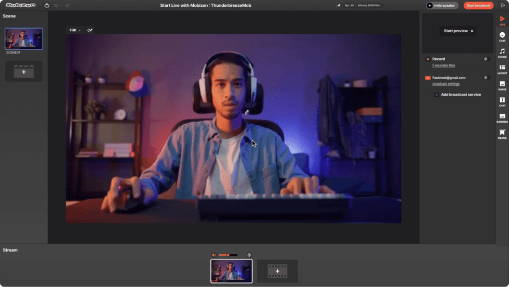Screen dimensions: 509x287
Task: Click the stream volume slider
Action: coord(228,255)
